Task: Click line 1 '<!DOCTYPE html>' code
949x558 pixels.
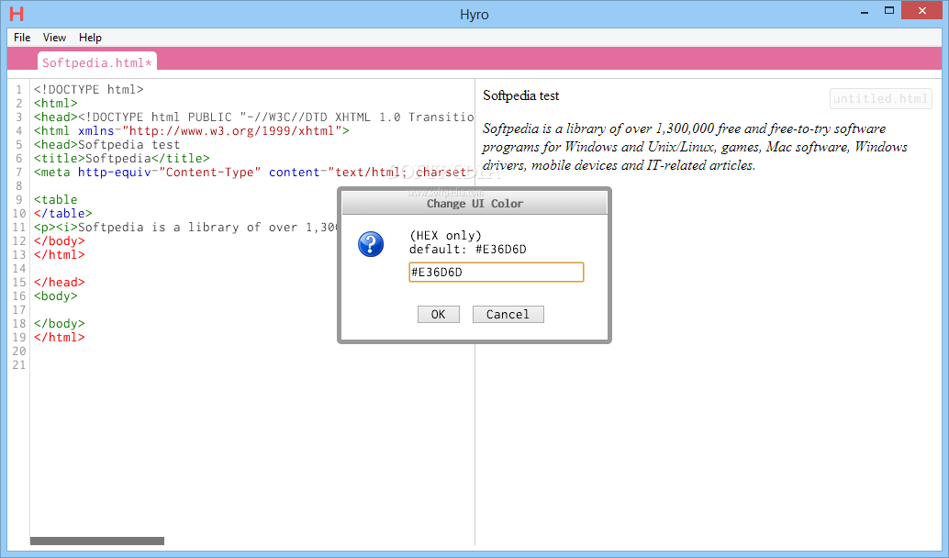Action: coord(89,90)
